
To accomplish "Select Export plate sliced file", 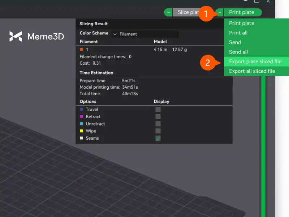I will (x=255, y=61).
